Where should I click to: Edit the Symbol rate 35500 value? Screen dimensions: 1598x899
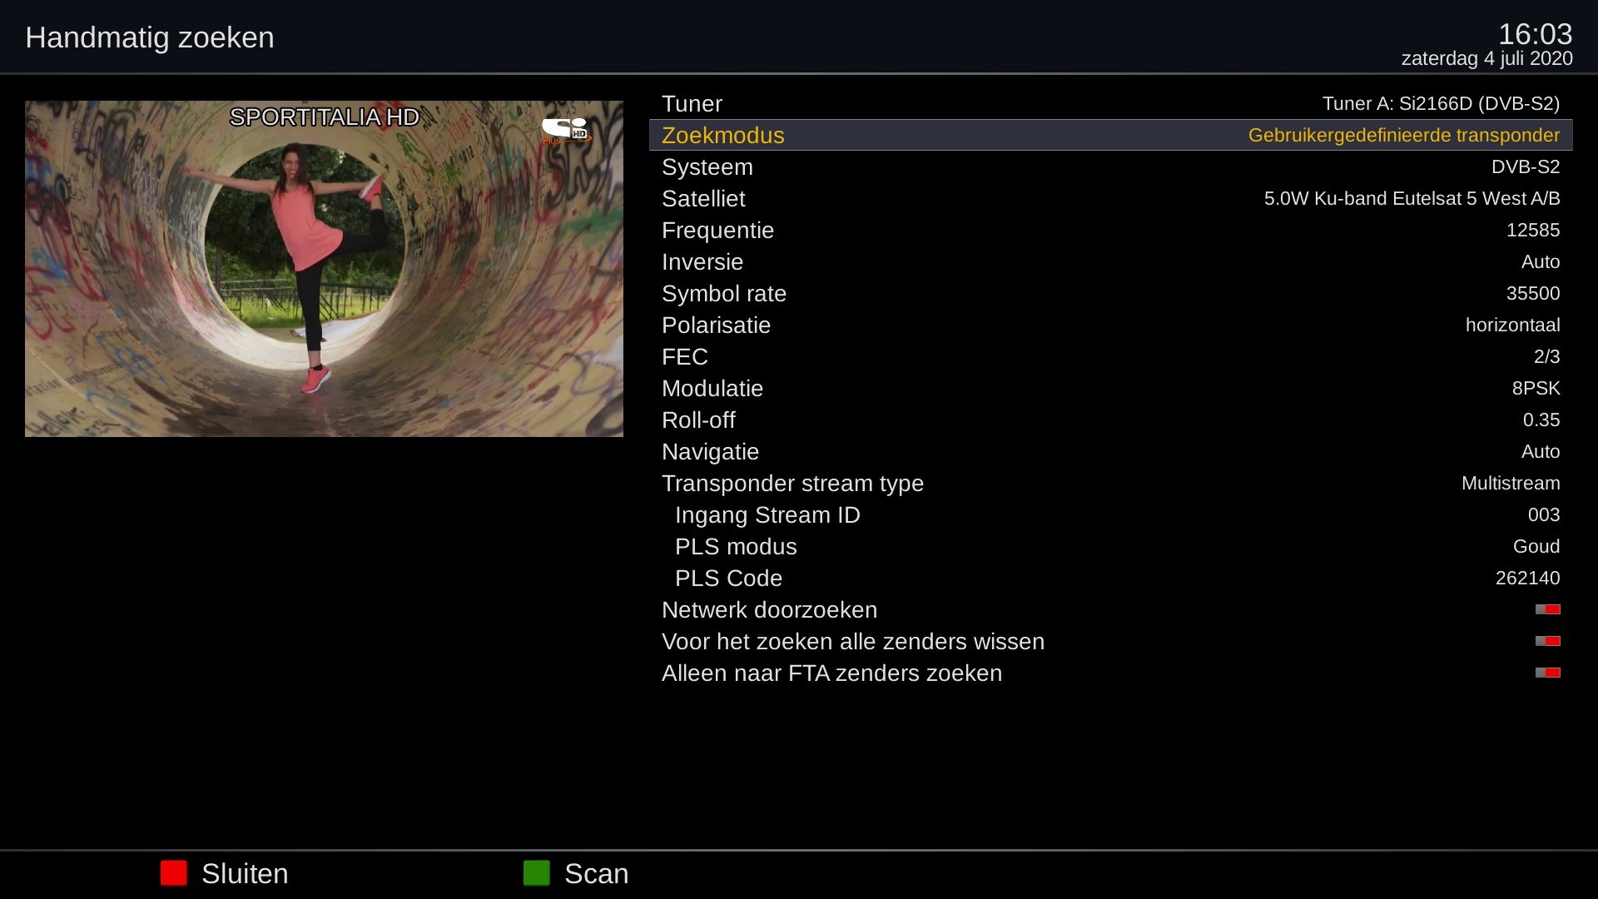[1532, 293]
